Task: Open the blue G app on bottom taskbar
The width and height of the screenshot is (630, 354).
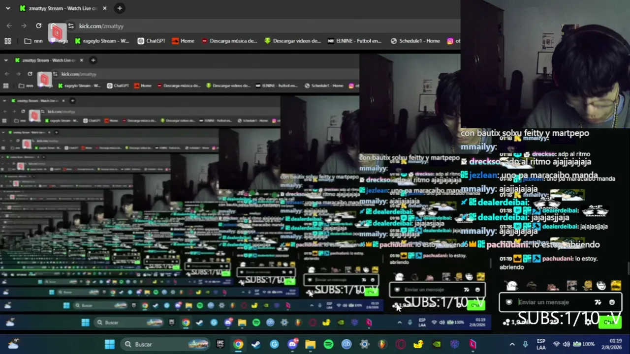Action: pos(274,344)
